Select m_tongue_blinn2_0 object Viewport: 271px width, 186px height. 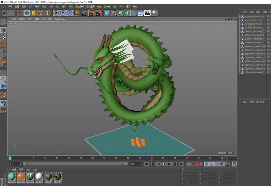(254, 16)
